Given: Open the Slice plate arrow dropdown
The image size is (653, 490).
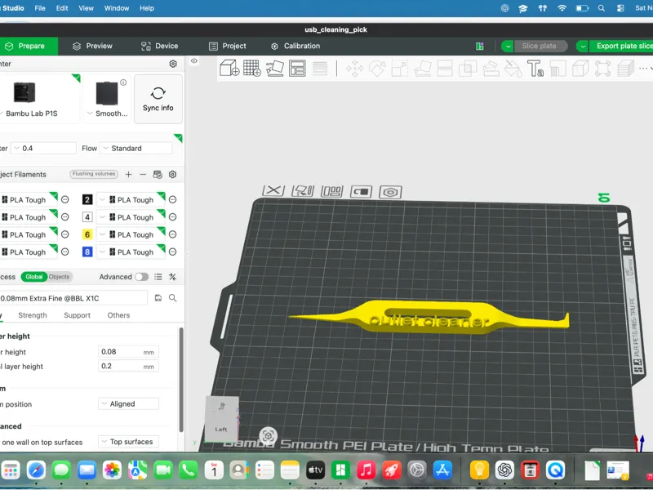Looking at the screenshot, I should [507, 47].
